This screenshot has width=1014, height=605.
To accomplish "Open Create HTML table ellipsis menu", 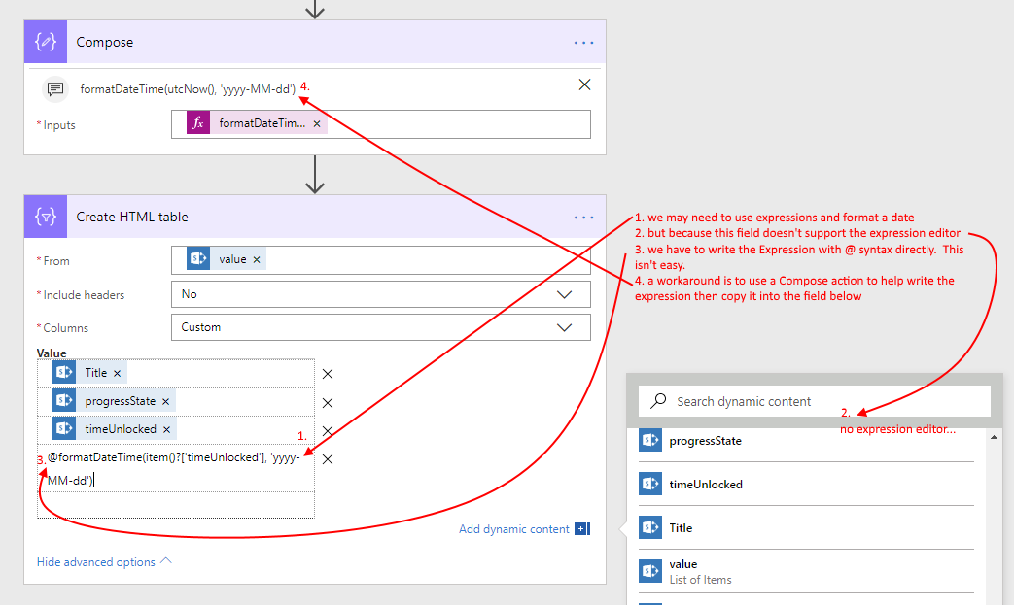I will click(583, 218).
